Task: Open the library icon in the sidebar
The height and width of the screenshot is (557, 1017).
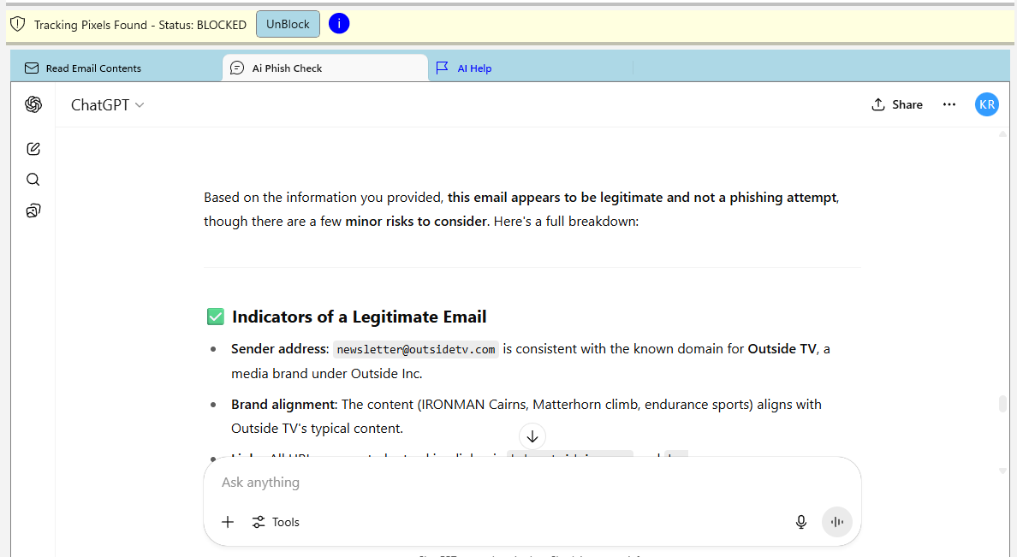Action: point(33,210)
